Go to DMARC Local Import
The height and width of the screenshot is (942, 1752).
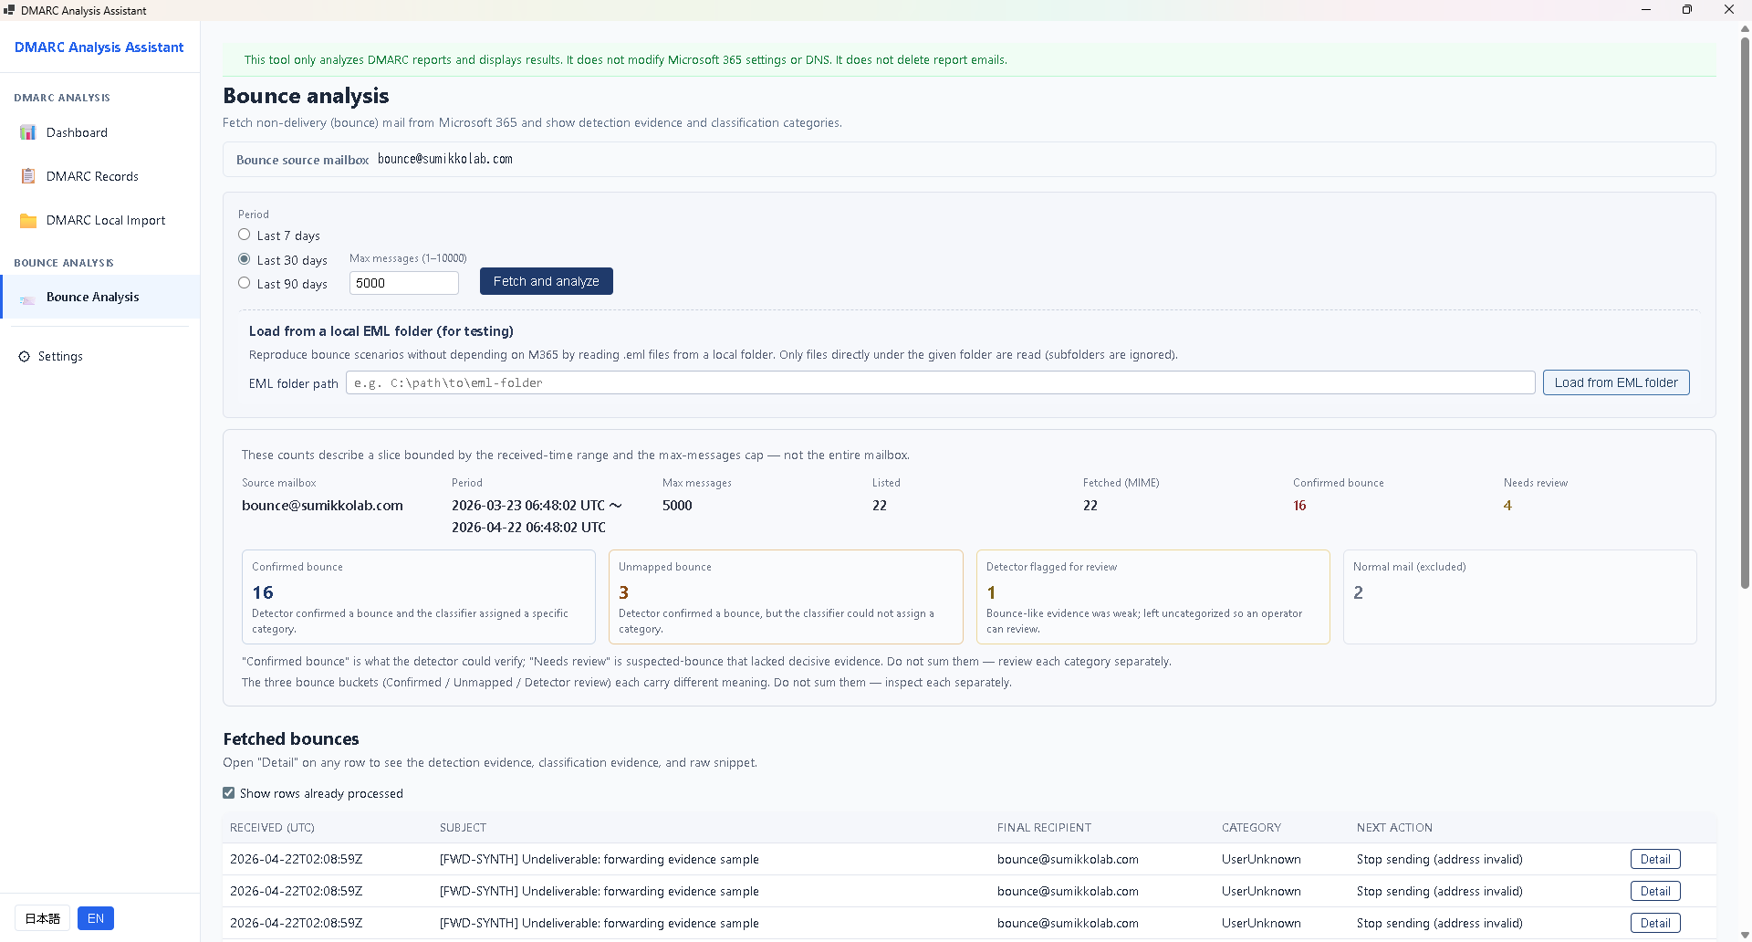click(99, 220)
